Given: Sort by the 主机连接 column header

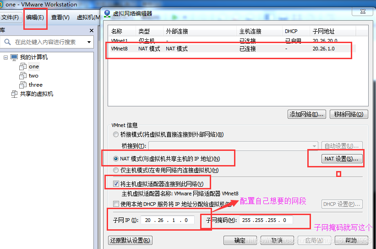Looking at the screenshot, I should tap(259, 31).
